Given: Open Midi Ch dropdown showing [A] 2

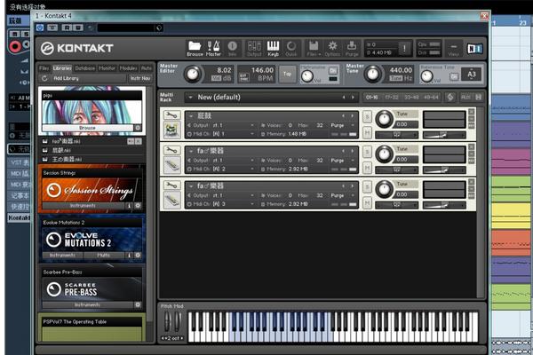Looking at the screenshot, I should point(252,169).
